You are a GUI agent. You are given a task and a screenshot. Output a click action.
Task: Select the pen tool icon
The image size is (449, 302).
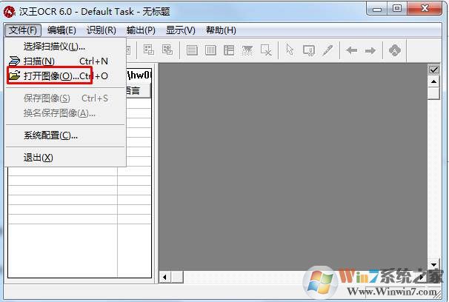(327, 50)
